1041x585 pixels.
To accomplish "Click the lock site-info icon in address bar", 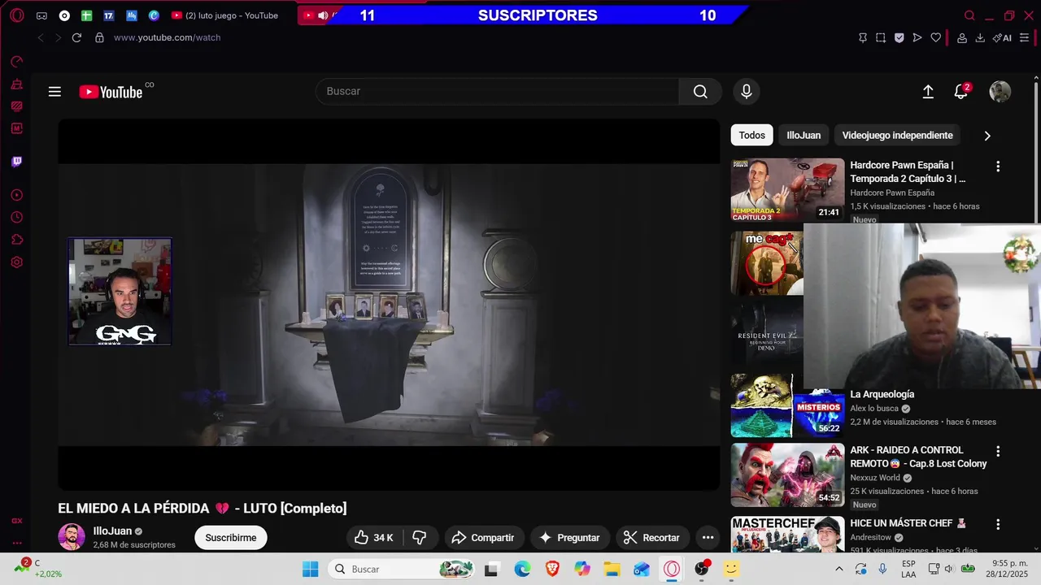I will [99, 37].
